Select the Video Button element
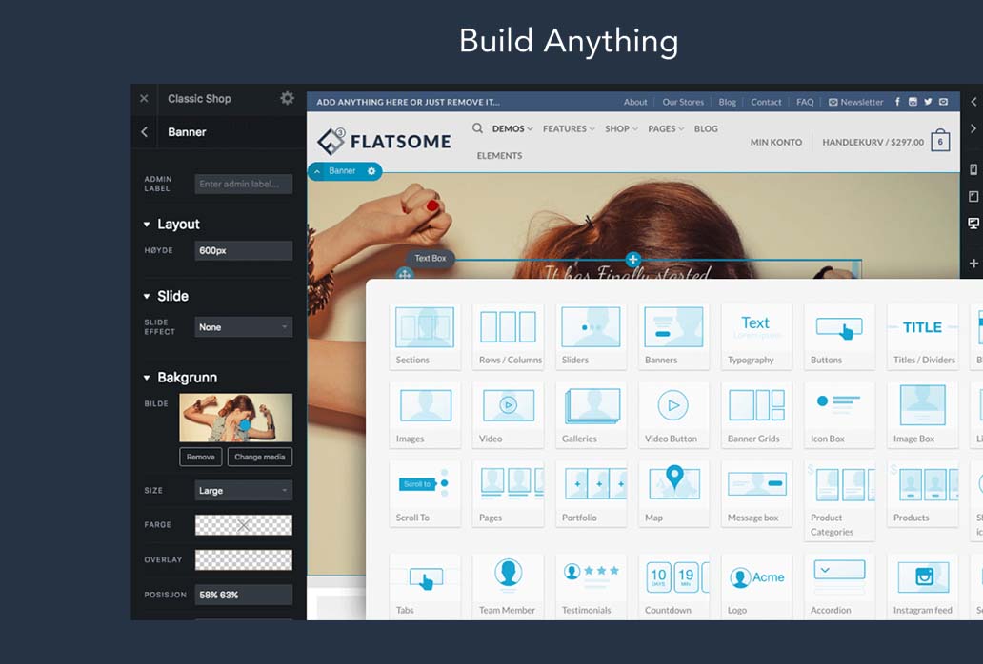This screenshot has height=664, width=983. tap(673, 415)
